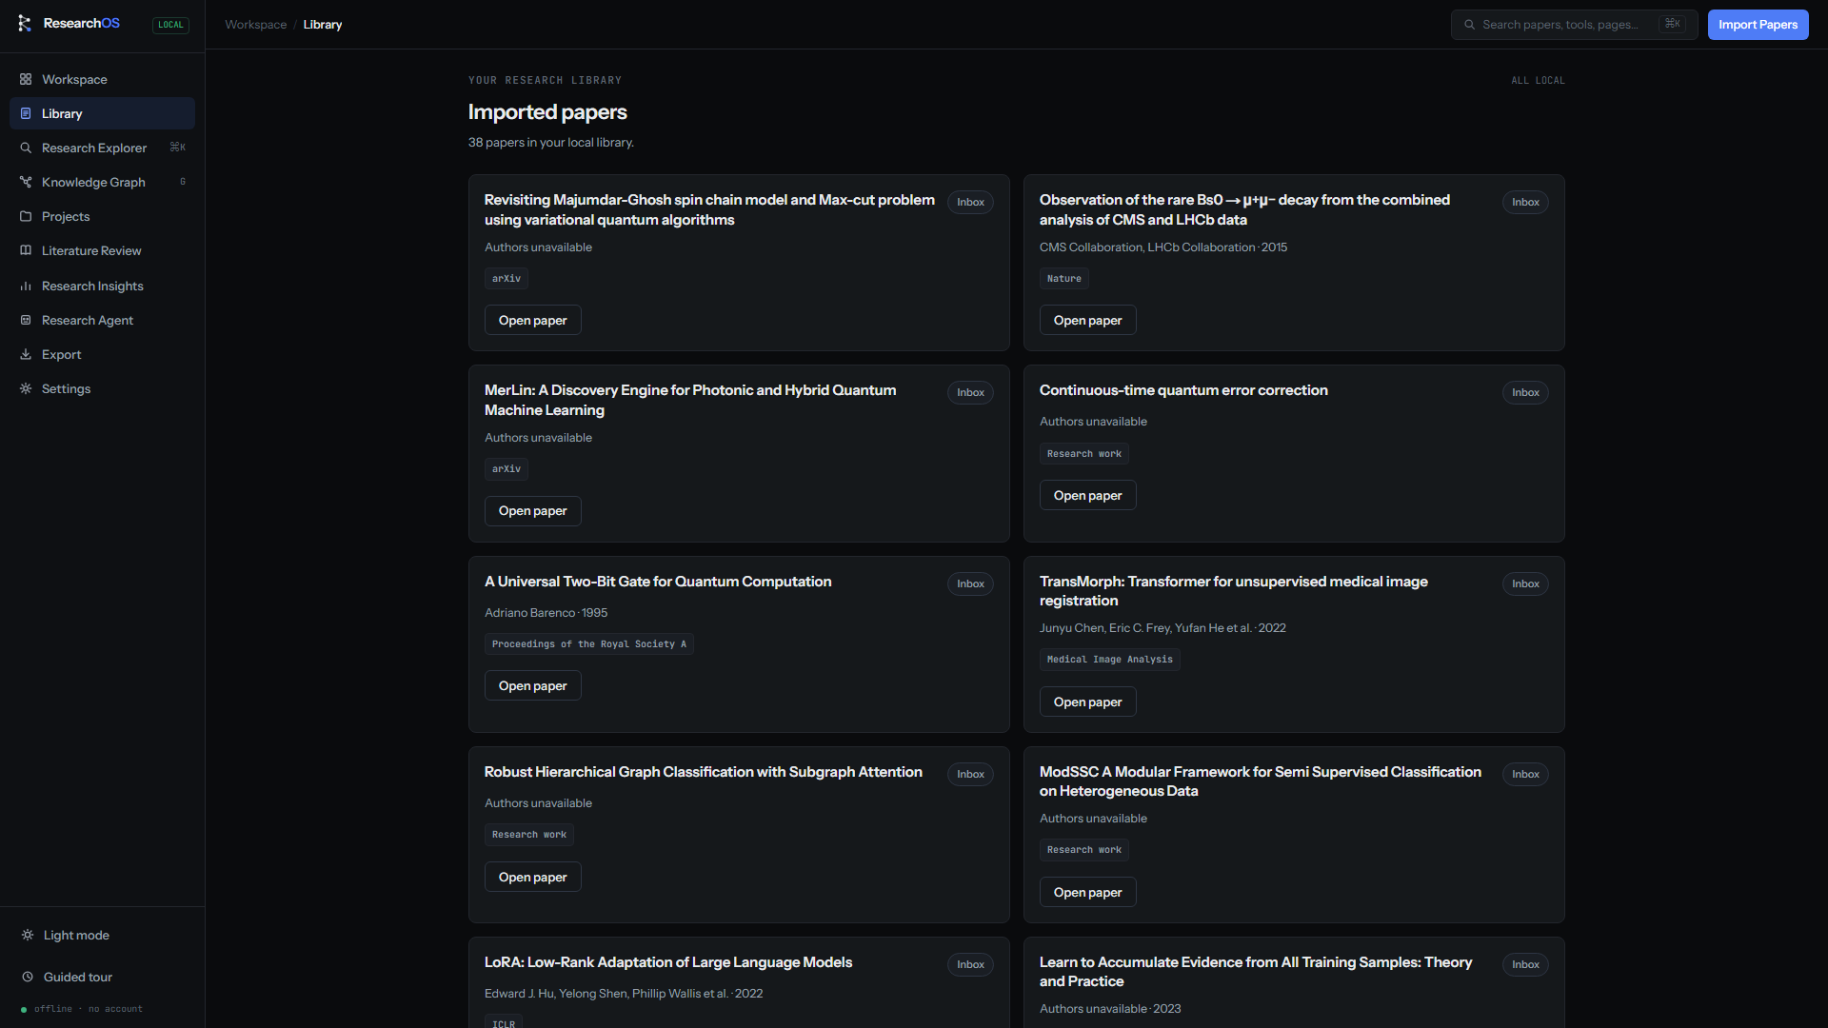This screenshot has width=1828, height=1028.
Task: Open paper for ModSSC Modular Framework
Action: pyautogui.click(x=1087, y=893)
